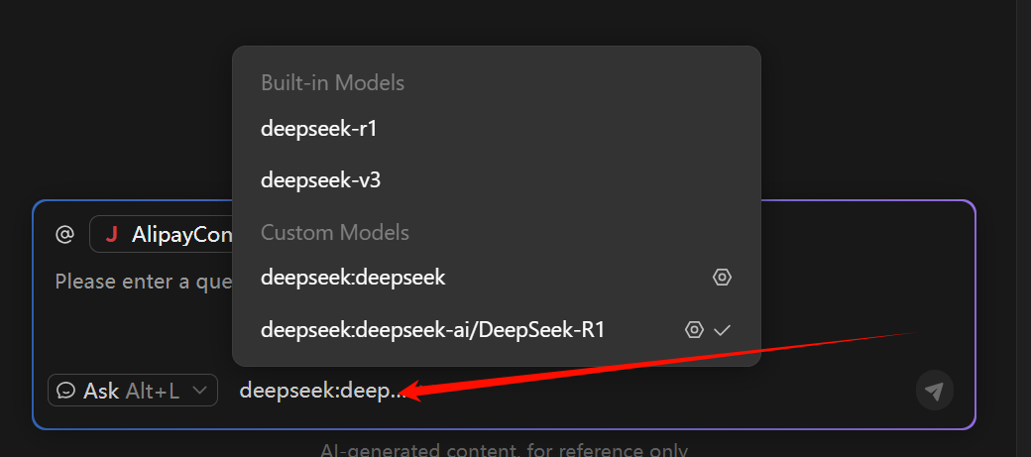Click the @ mention icon
The width and height of the screenshot is (1031, 457).
[x=64, y=235]
